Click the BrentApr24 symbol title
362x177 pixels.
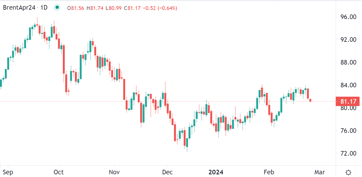19,8
